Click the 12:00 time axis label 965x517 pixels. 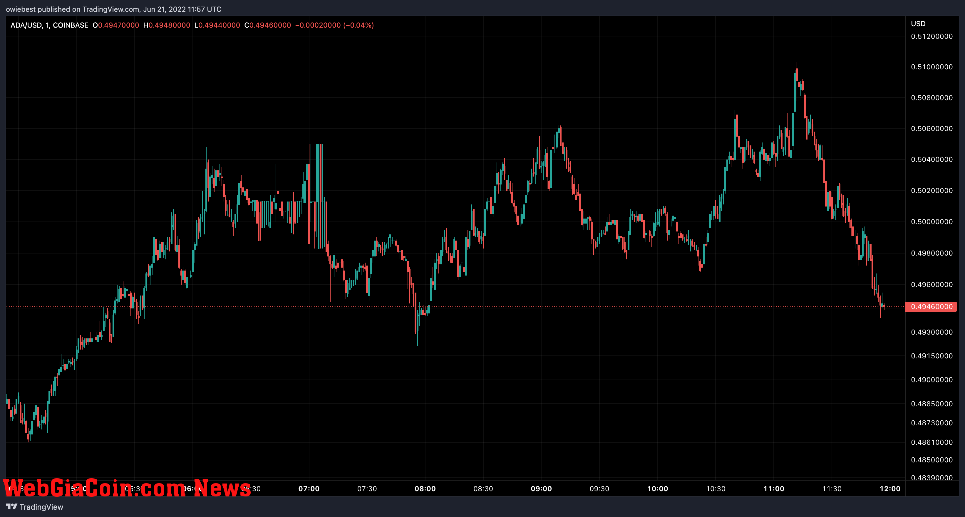(890, 489)
